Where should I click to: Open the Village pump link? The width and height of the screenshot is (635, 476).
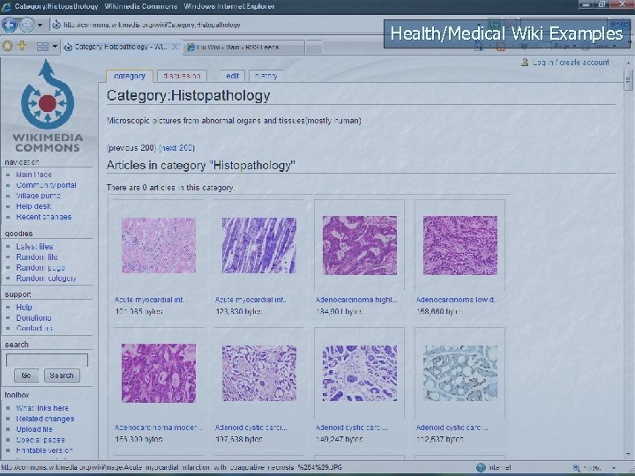(x=38, y=196)
